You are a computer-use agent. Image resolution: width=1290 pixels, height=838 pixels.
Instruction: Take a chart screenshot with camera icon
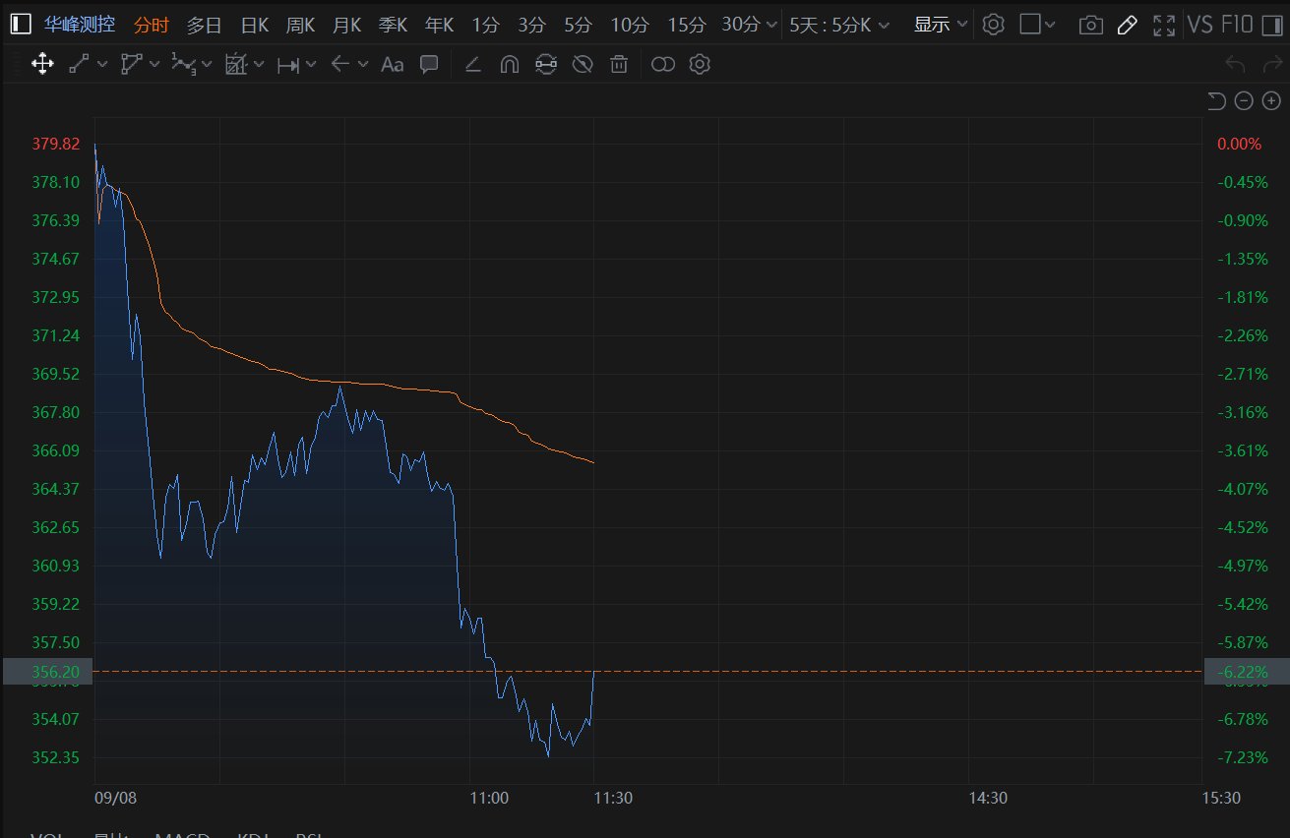[1090, 25]
